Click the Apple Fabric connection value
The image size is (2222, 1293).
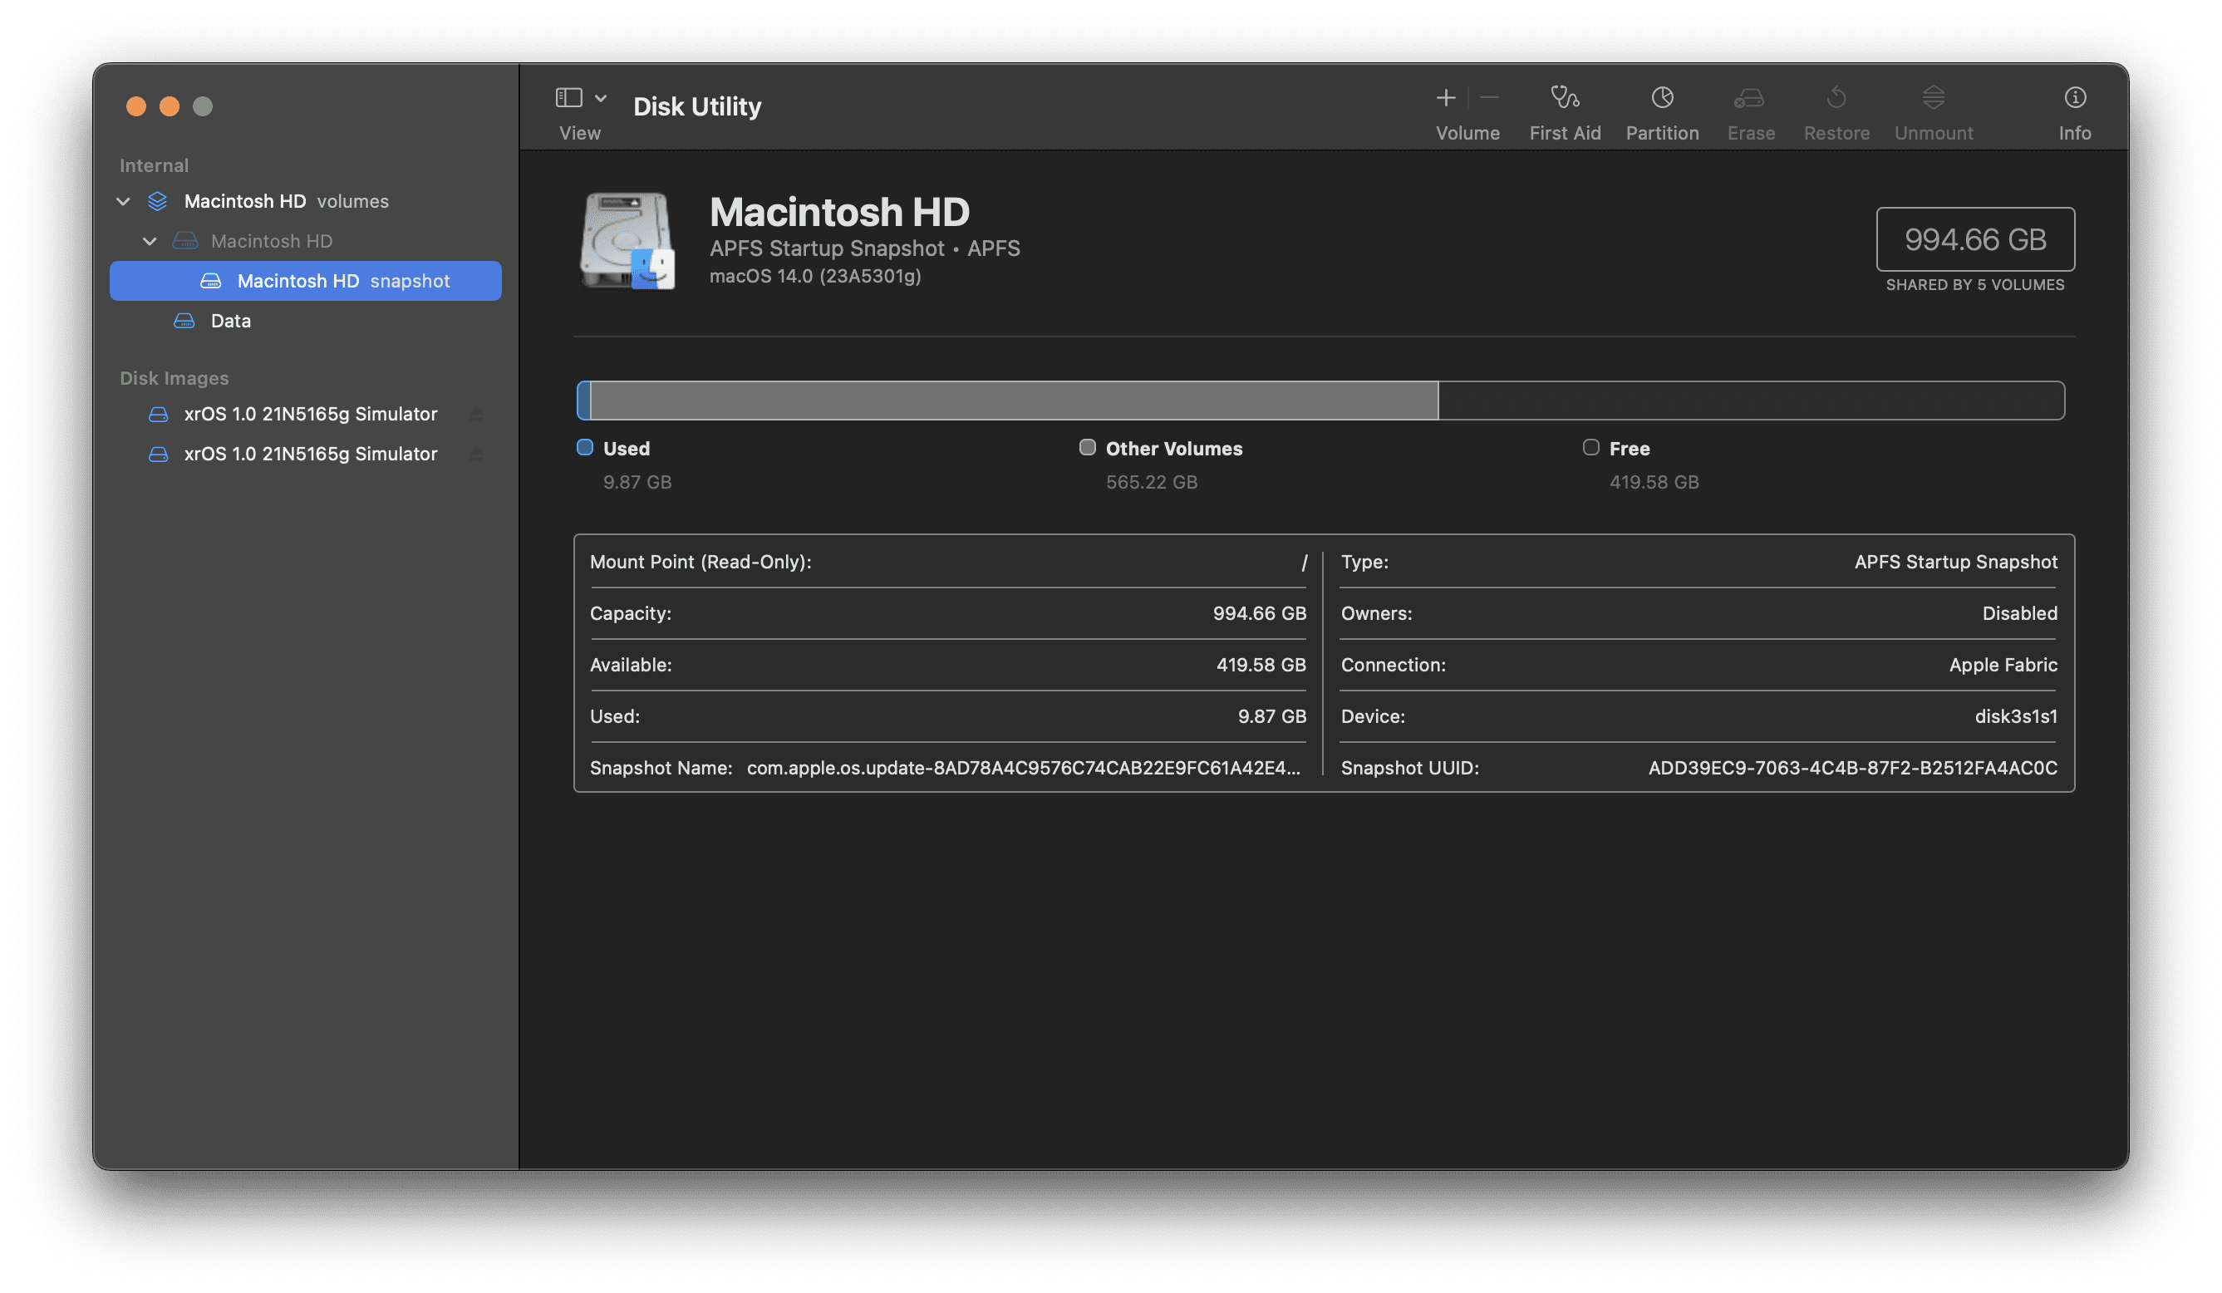pos(2003,665)
